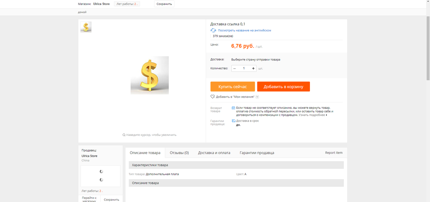Open the "Отзывы (0)" tab
Image resolution: width=430 pixels, height=202 pixels.
click(179, 153)
